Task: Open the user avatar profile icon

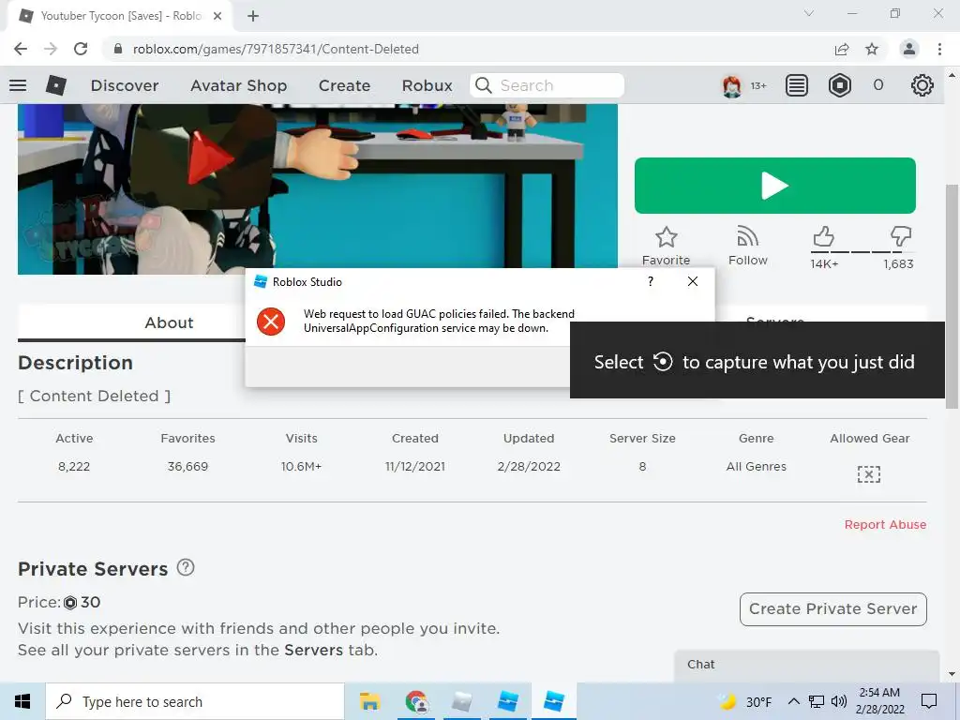Action: click(731, 85)
